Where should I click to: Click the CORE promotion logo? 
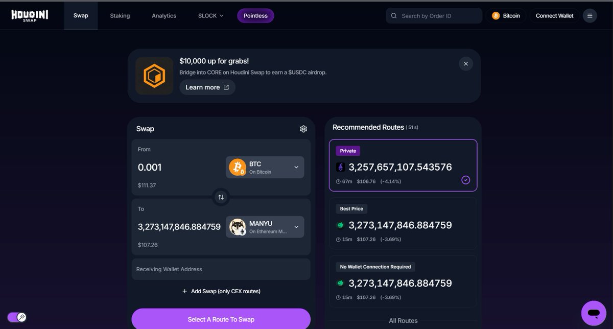pyautogui.click(x=154, y=76)
